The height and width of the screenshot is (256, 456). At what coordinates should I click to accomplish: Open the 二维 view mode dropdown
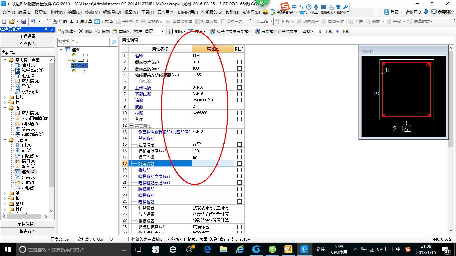[x=271, y=21]
